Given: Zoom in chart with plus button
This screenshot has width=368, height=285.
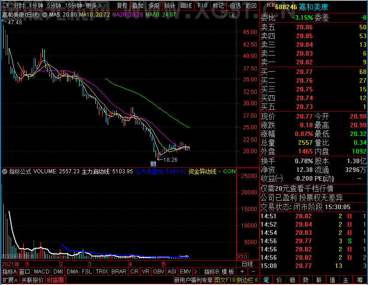Looking at the screenshot, I should pos(242,272).
